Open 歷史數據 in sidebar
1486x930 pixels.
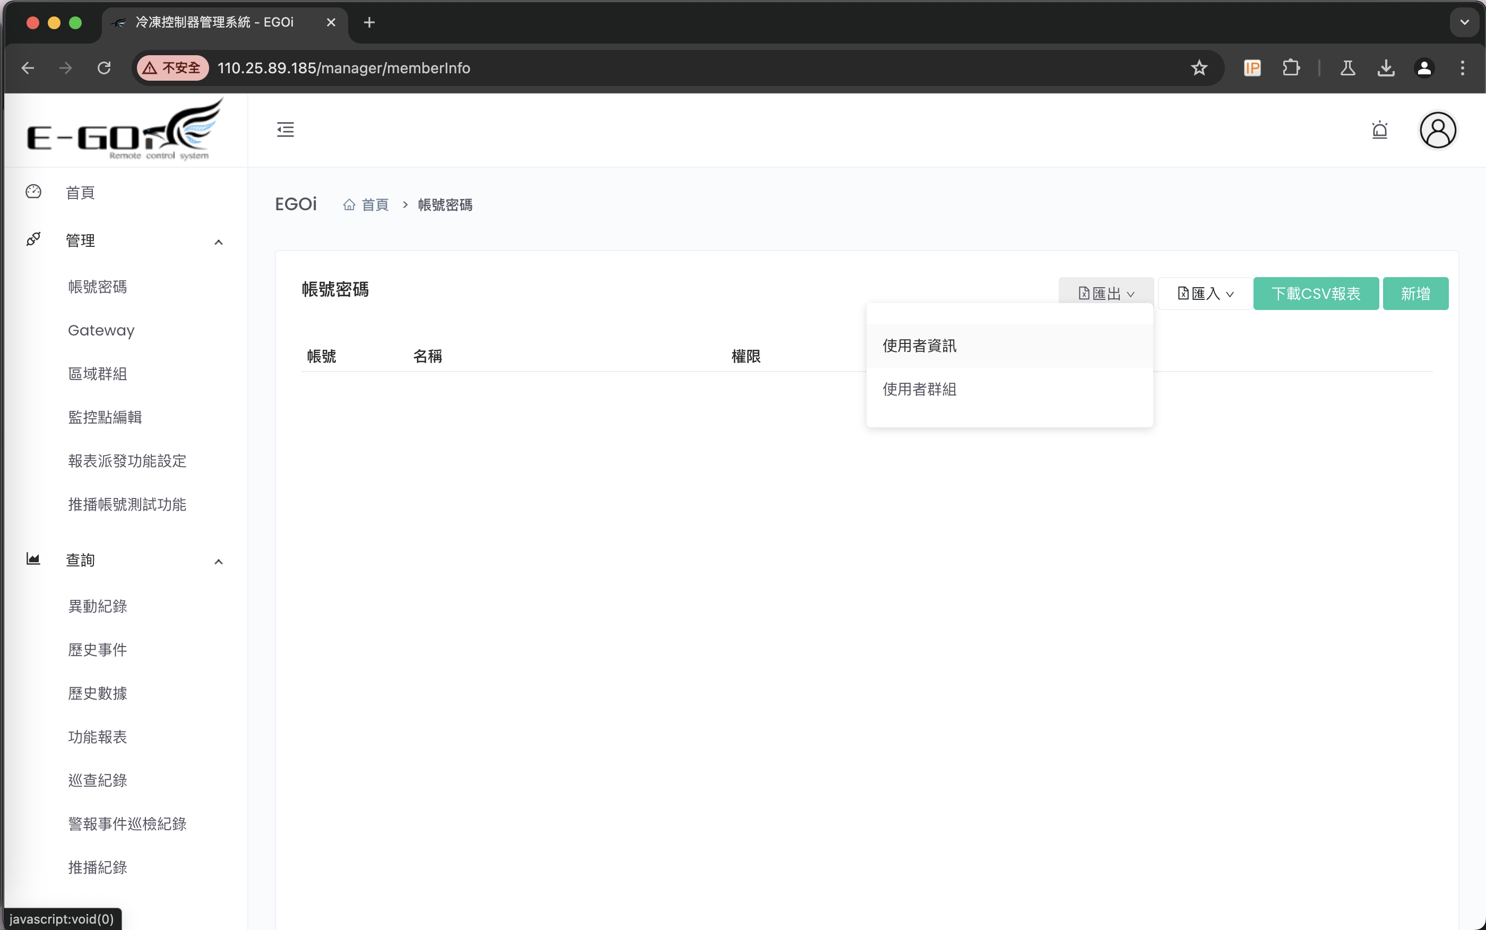(x=98, y=693)
